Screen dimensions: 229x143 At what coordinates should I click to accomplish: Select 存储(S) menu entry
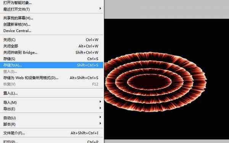click(52, 59)
